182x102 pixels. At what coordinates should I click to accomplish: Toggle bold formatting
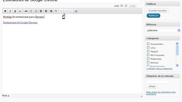(5, 11)
